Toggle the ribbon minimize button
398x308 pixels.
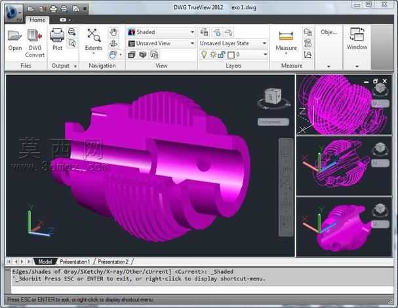[63, 20]
